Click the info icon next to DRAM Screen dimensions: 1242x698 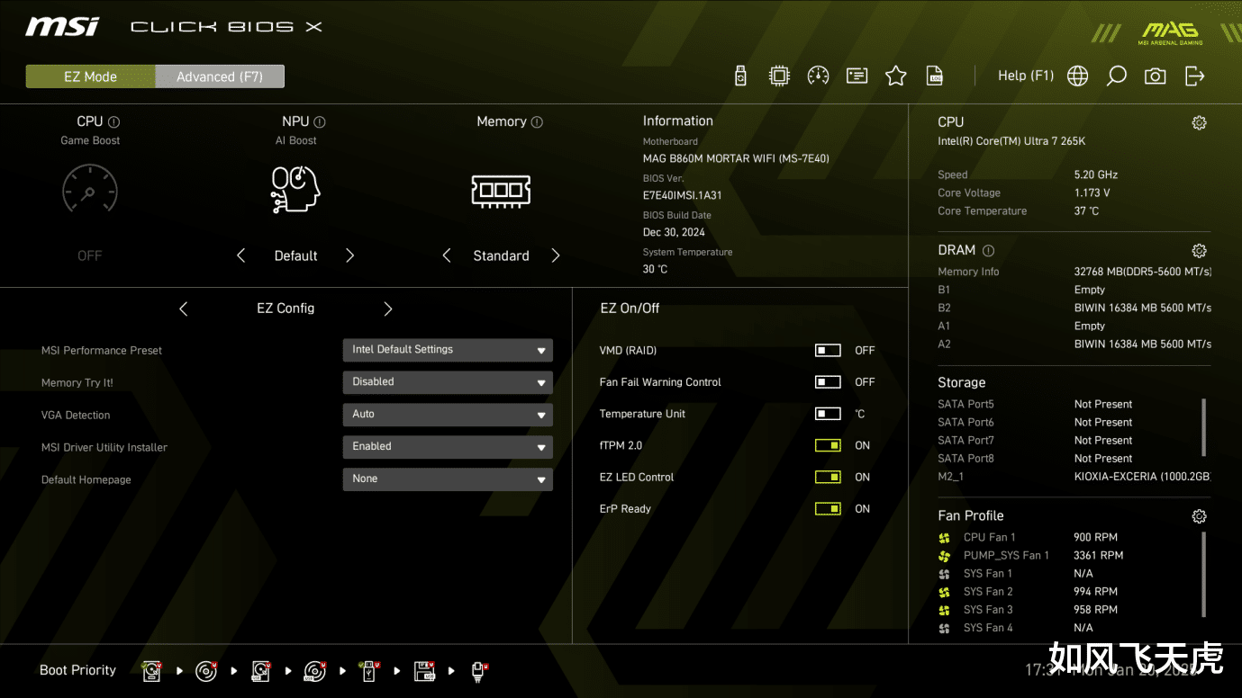point(988,251)
